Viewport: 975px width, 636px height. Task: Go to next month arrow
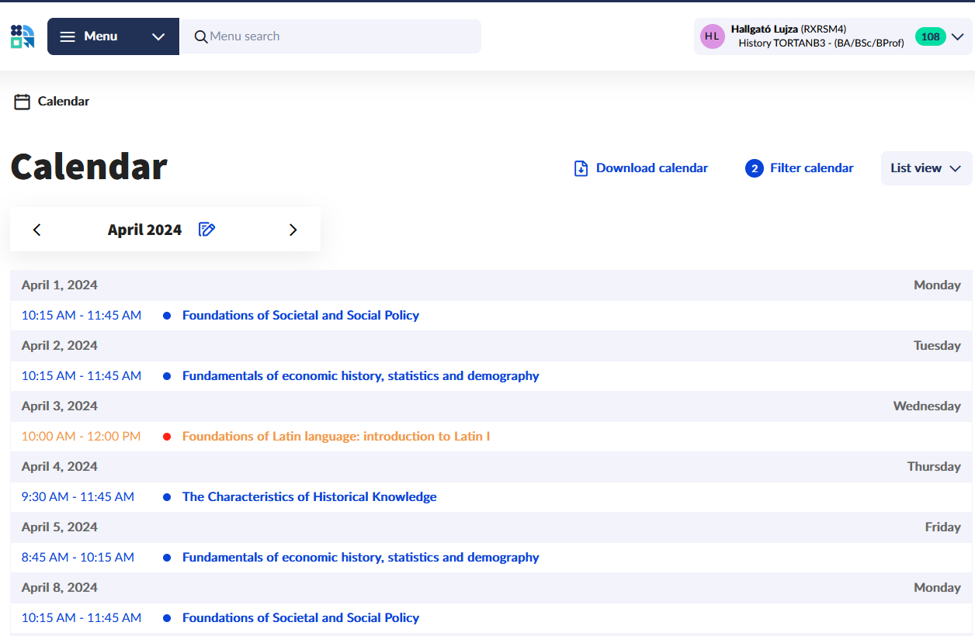tap(293, 230)
